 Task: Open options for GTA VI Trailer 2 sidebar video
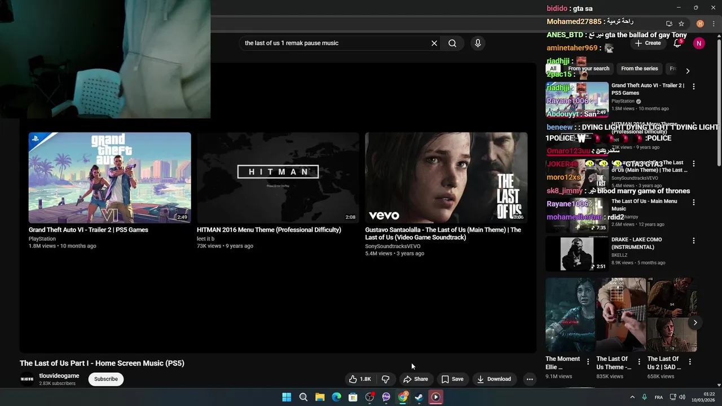coord(694,86)
